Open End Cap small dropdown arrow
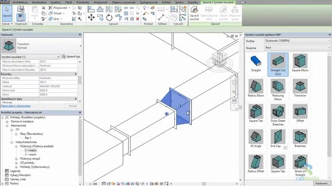 (285, 147)
